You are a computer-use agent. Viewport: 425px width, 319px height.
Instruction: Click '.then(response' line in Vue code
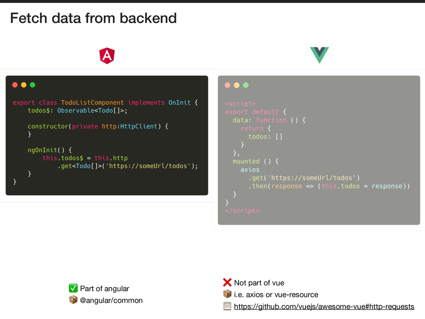[x=329, y=186]
